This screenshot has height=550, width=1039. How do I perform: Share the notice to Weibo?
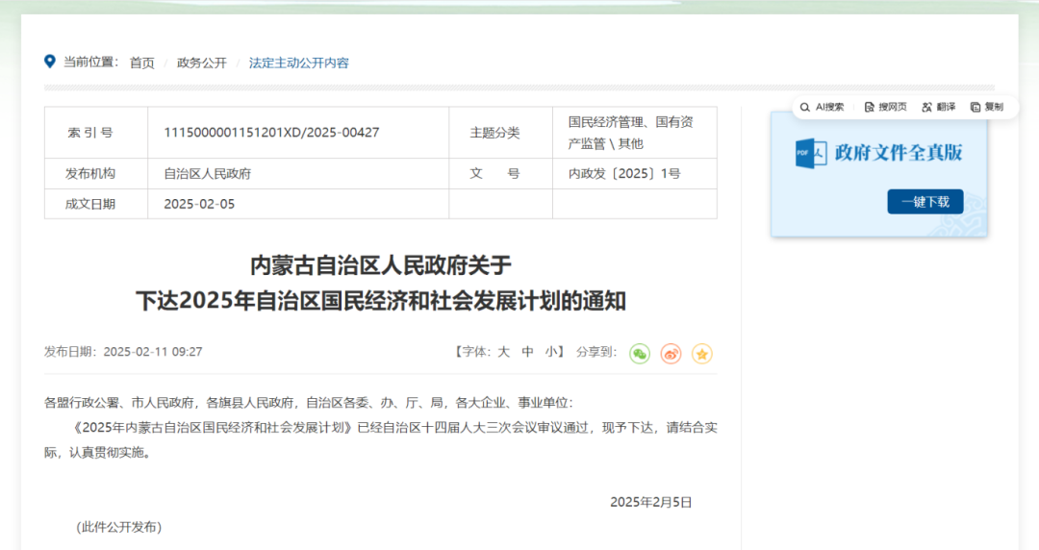(x=672, y=354)
